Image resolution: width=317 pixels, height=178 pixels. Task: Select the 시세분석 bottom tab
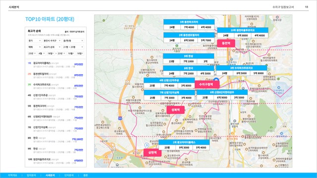[x=50, y=176]
